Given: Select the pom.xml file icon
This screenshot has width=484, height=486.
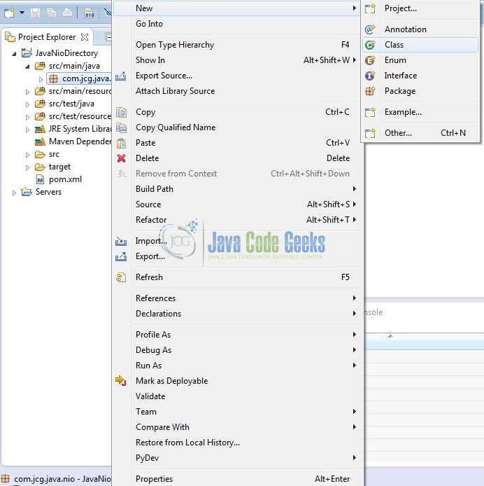Looking at the screenshot, I should [x=40, y=179].
